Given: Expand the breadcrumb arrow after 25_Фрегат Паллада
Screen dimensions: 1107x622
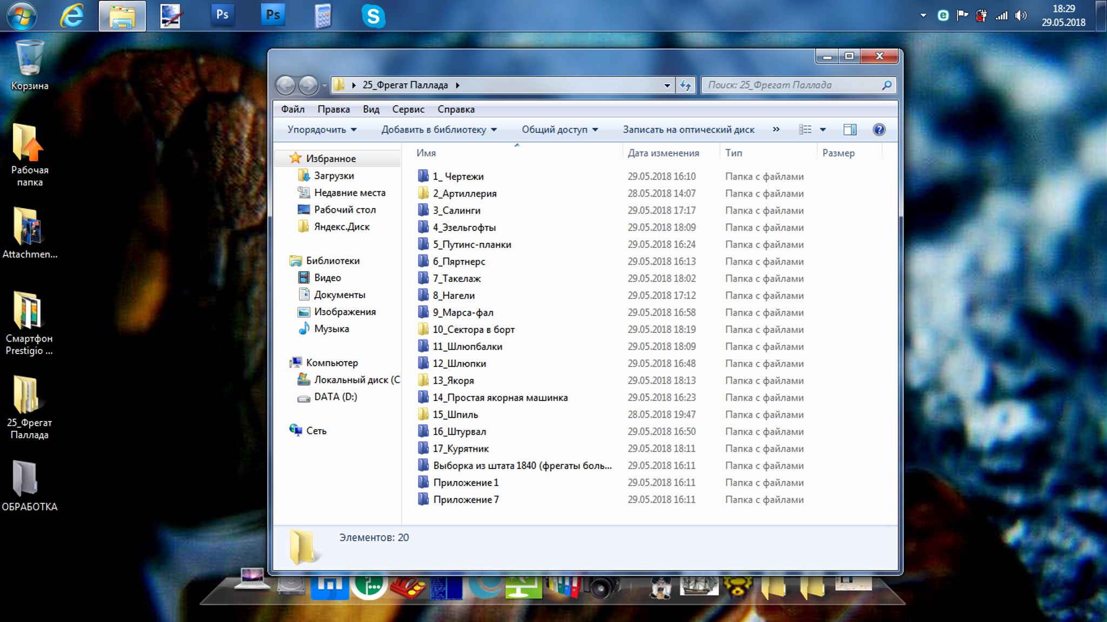Looking at the screenshot, I should 458,85.
